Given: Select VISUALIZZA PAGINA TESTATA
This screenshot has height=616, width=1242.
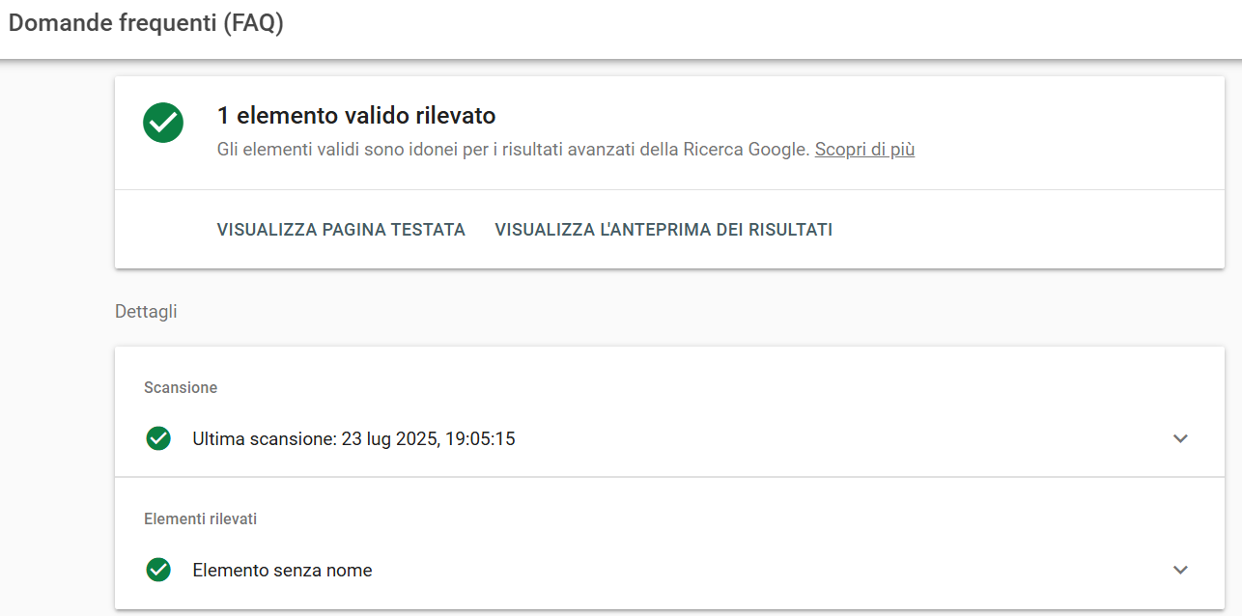Looking at the screenshot, I should click(341, 230).
